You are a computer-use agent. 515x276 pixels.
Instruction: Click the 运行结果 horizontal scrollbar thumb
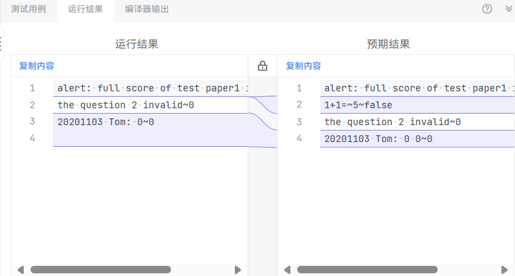100,269
